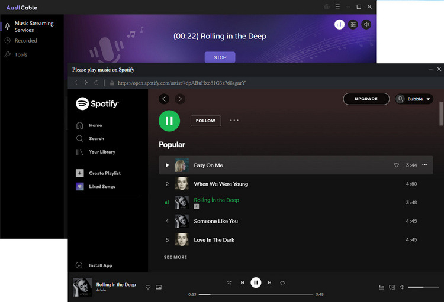Open Search in Spotify sidebar
444x302 pixels.
click(x=96, y=138)
